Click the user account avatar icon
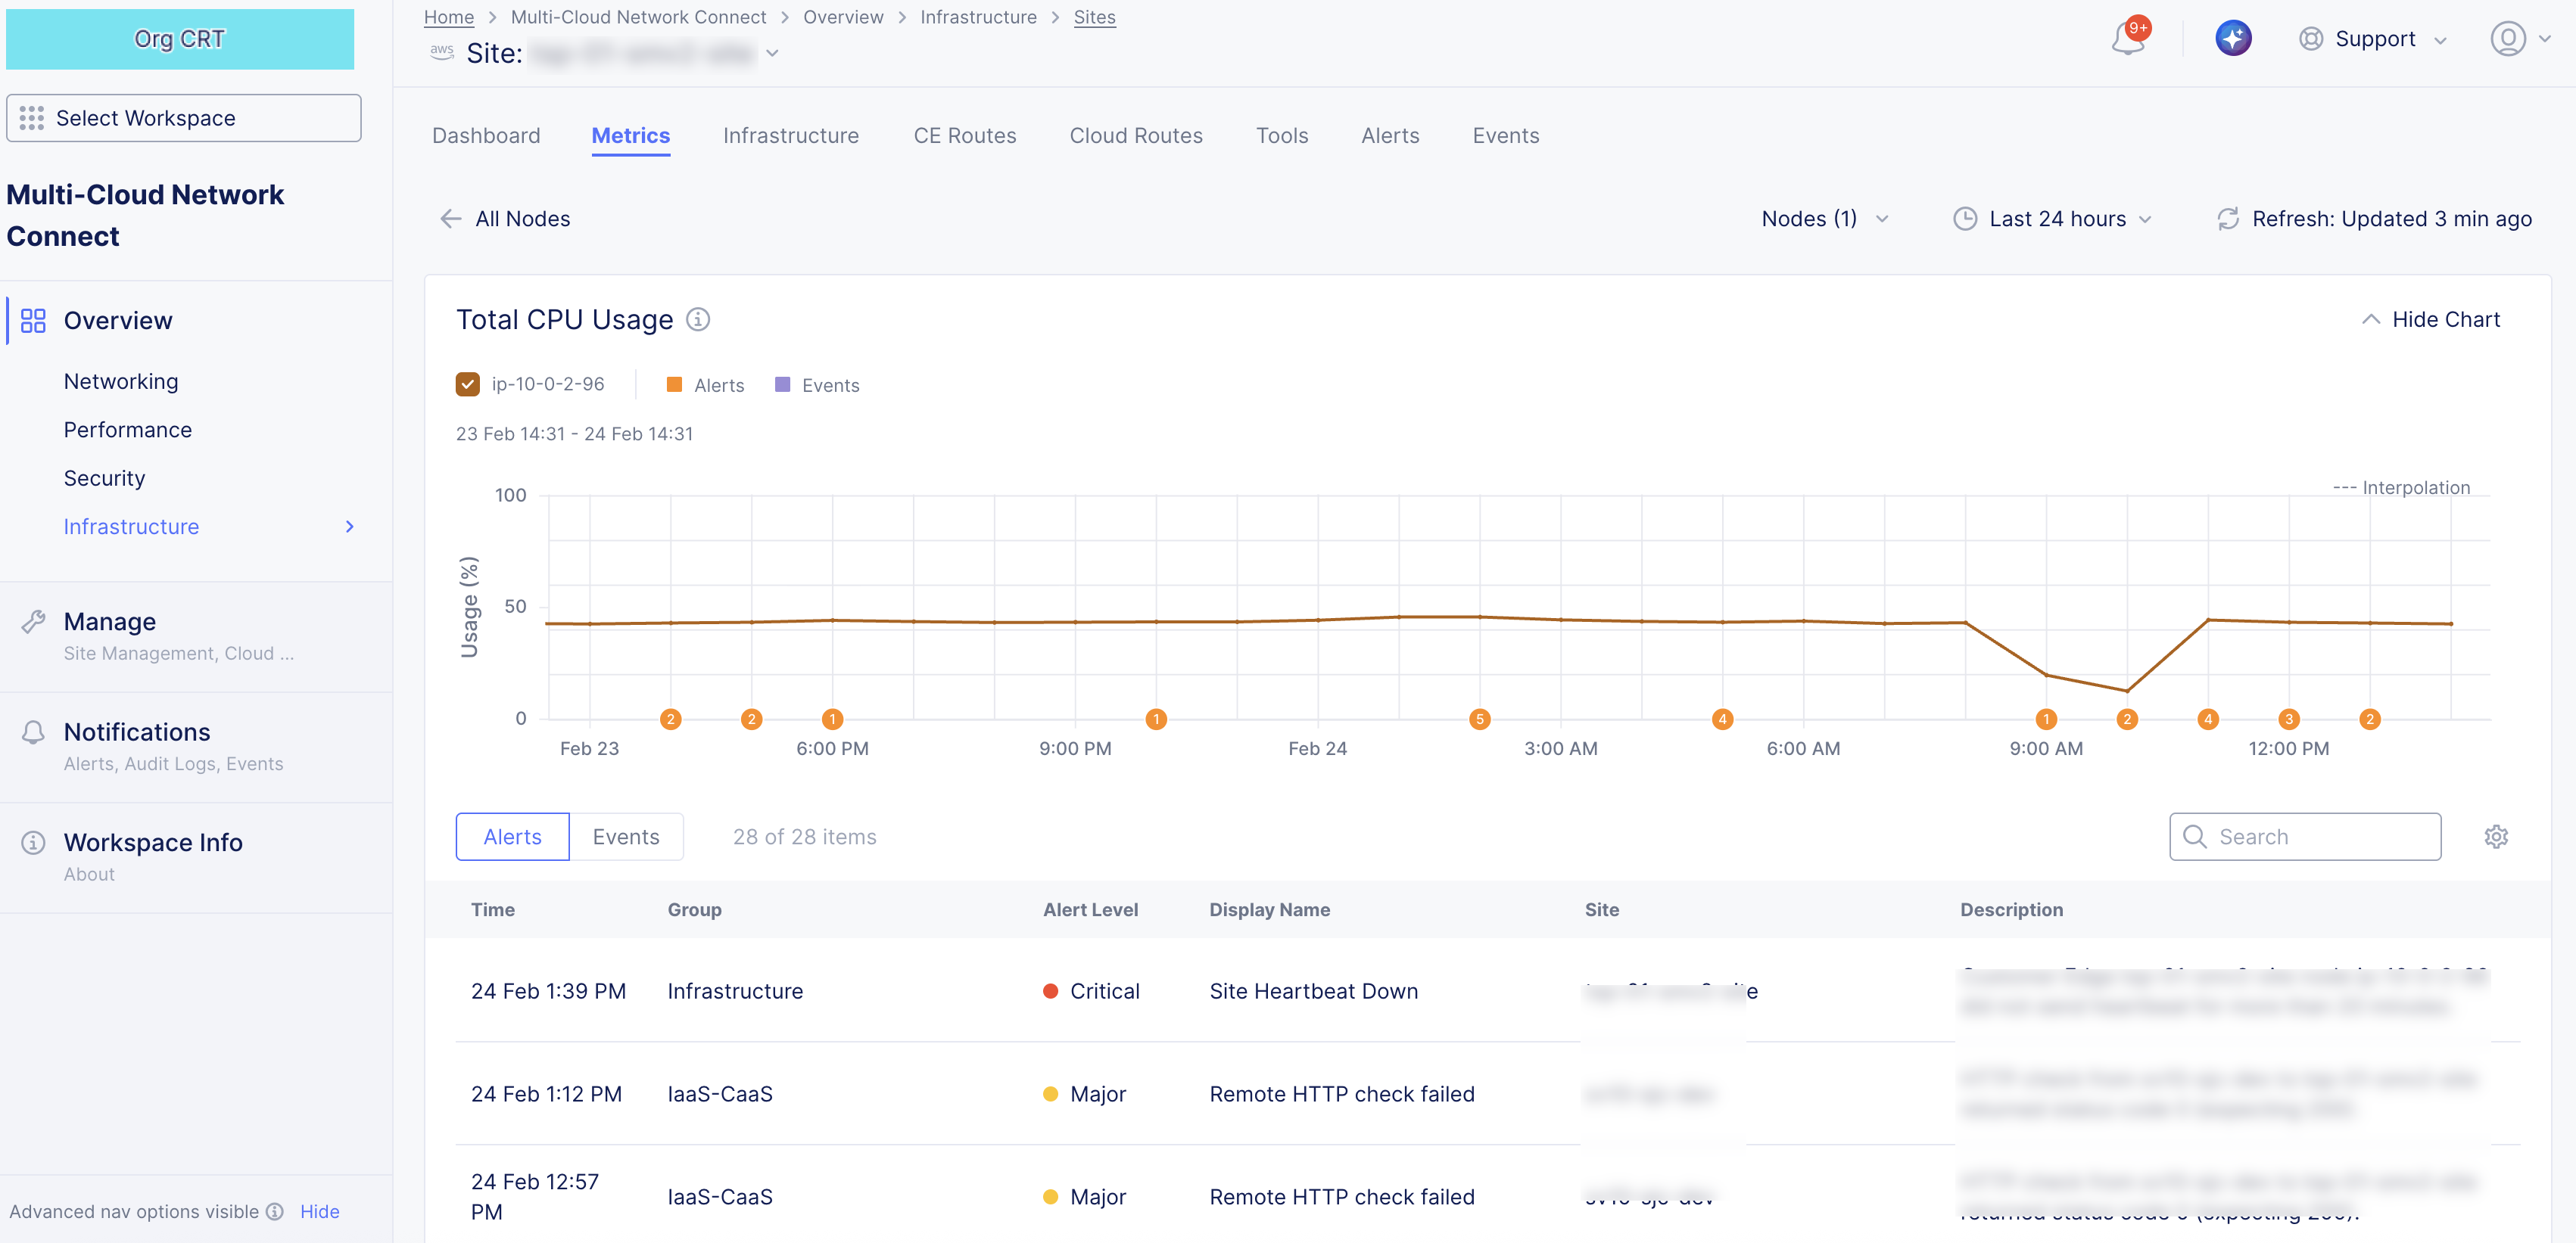 2507,39
